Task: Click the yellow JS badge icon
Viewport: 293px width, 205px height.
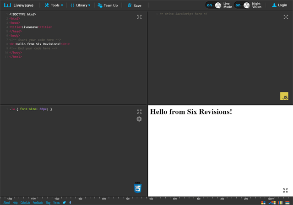Action: pos(284,96)
